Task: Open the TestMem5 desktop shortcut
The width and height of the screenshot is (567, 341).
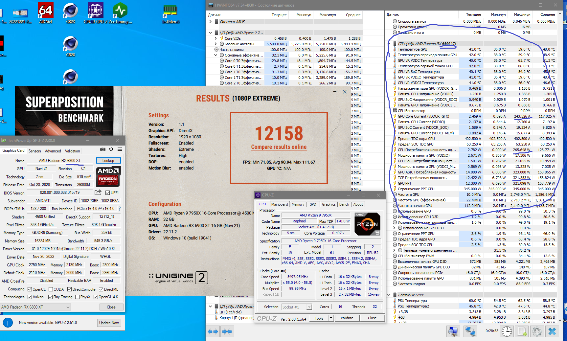Action: [170, 13]
